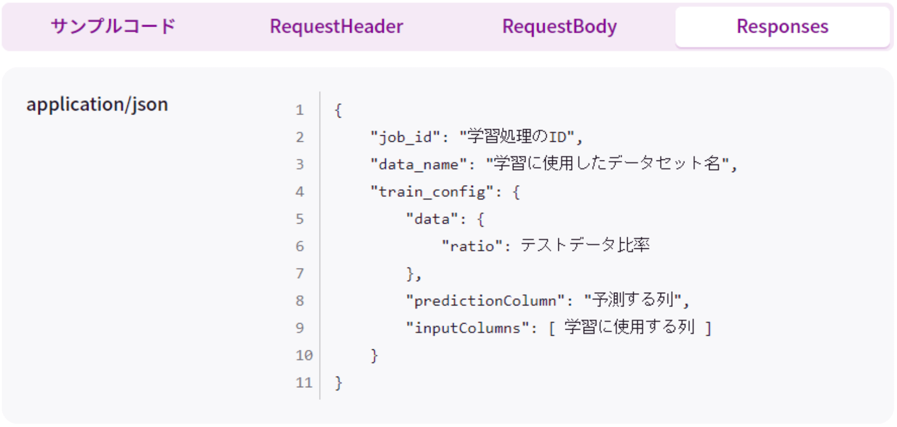Click line number 11 in the gutter

[x=304, y=383]
